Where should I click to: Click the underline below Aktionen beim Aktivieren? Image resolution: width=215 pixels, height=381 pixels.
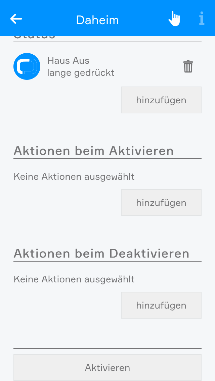(107, 159)
